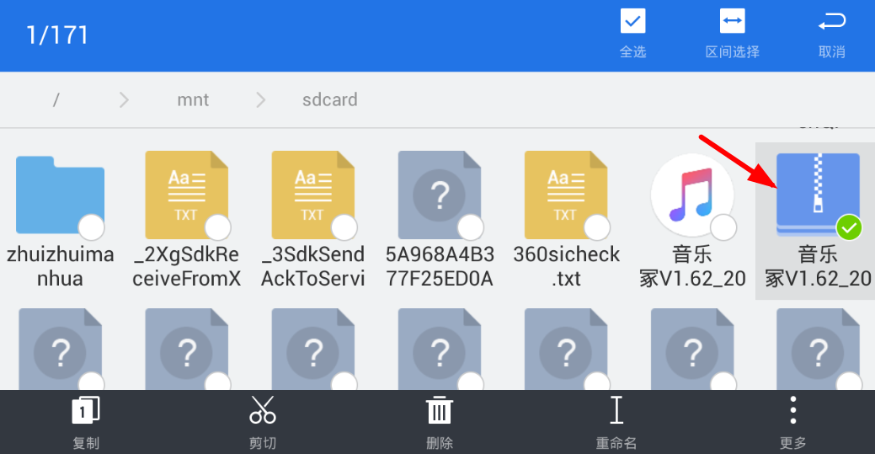The image size is (875, 454).
Task: Tap the copy (复制) icon
Action: (86, 411)
